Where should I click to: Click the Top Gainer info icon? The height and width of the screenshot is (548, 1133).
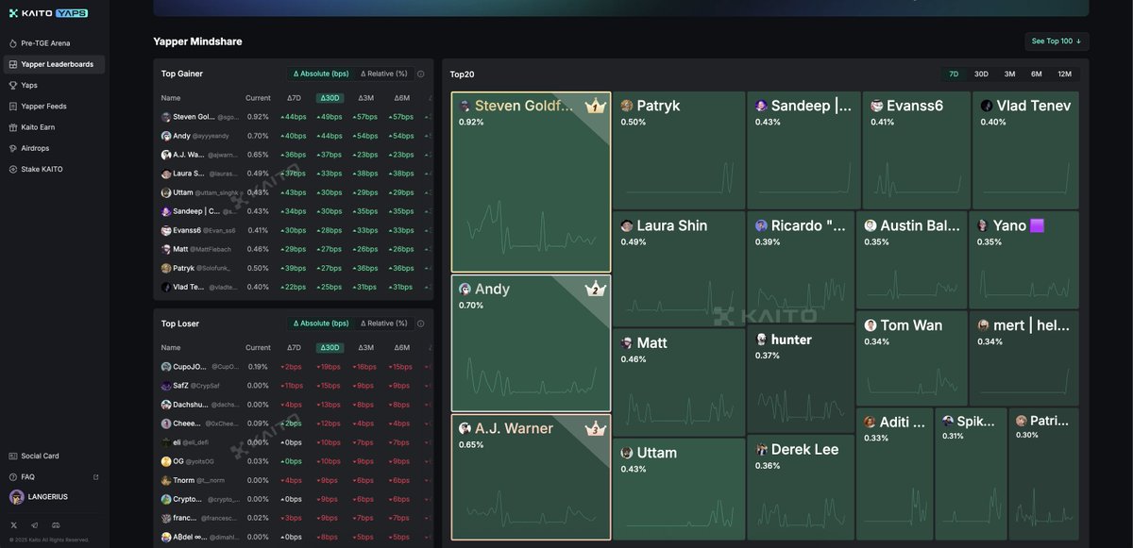(421, 74)
